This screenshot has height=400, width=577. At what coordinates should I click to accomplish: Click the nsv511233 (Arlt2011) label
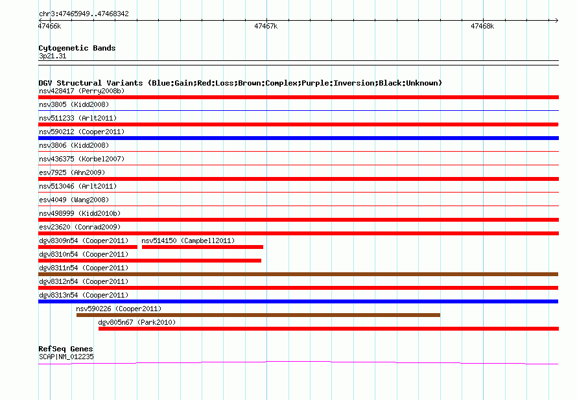(78, 118)
